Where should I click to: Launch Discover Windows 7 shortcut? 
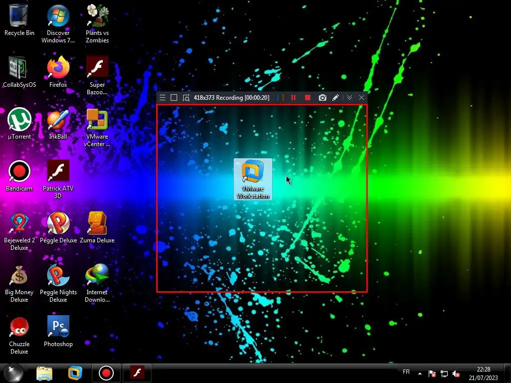tap(58, 24)
